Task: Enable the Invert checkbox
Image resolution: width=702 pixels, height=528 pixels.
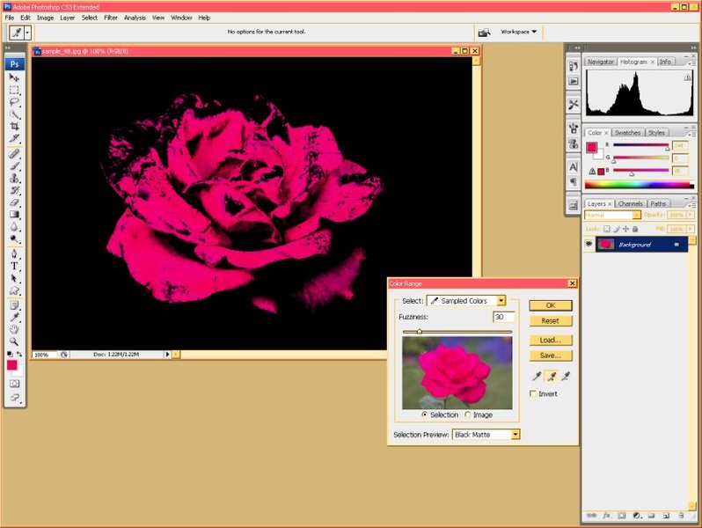Action: pos(533,394)
